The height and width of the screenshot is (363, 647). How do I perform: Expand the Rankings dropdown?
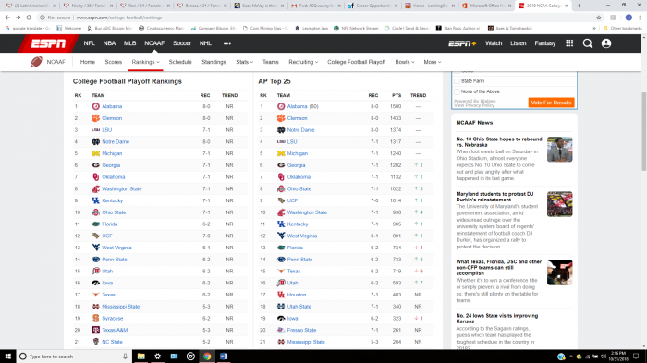point(145,62)
